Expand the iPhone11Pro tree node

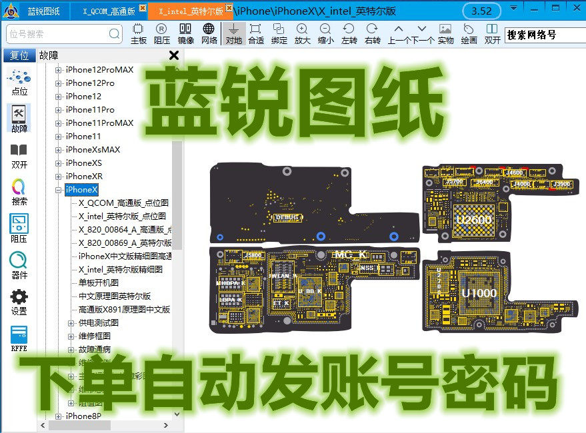click(58, 110)
